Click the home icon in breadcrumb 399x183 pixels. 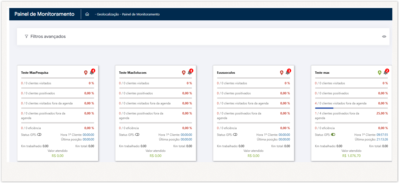(x=87, y=14)
